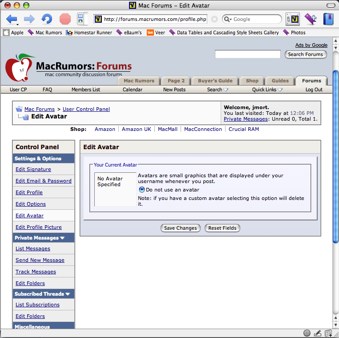Switch to the Page 2 tab
This screenshot has height=338, width=339.
pyautogui.click(x=176, y=81)
